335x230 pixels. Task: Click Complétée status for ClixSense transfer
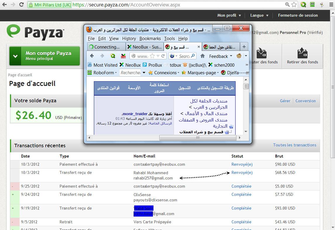241,194
